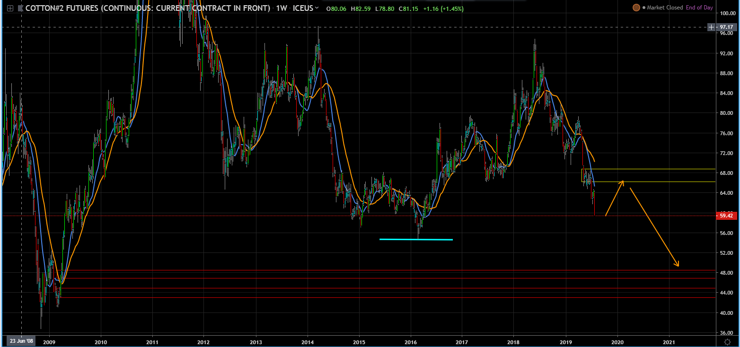Click the 56.00 price scale label
The width and height of the screenshot is (740, 347).
(x=726, y=233)
